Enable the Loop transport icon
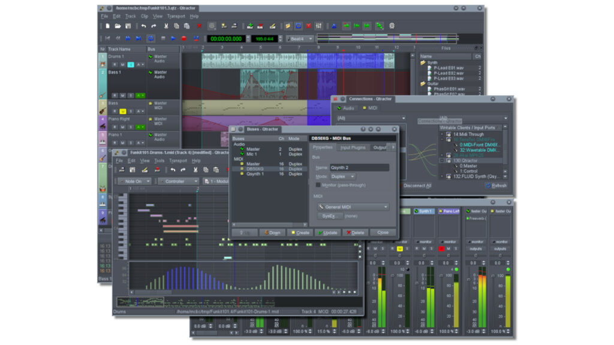614x345 pixels. 150,38
